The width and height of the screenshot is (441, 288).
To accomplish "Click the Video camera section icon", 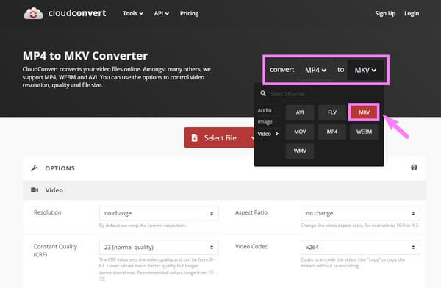I will pyautogui.click(x=35, y=190).
